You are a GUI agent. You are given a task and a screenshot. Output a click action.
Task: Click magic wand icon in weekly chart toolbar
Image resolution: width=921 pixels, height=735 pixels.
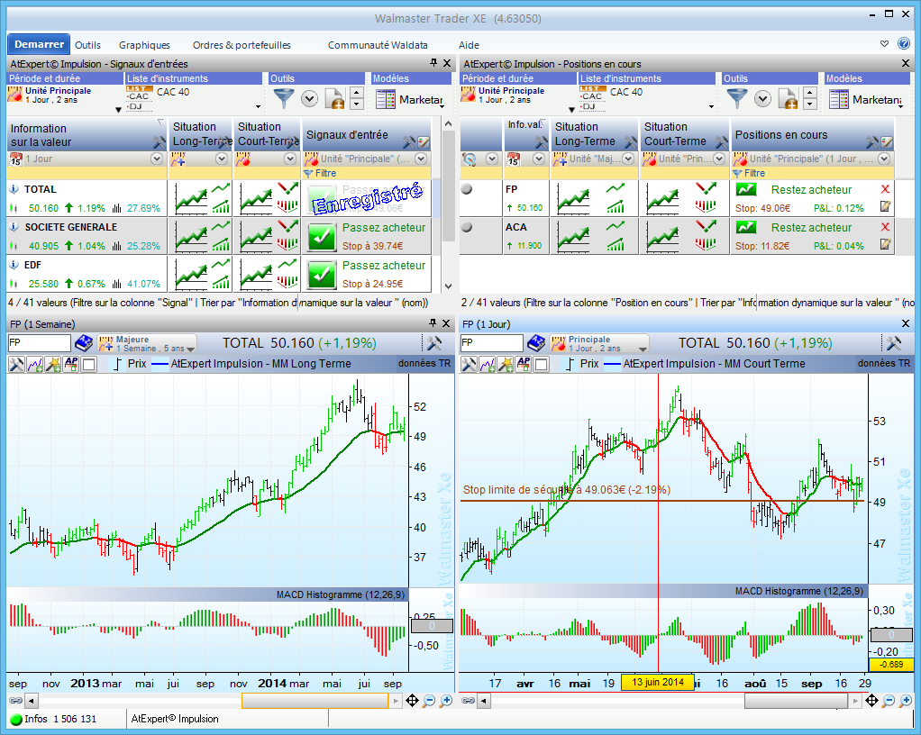click(53, 365)
